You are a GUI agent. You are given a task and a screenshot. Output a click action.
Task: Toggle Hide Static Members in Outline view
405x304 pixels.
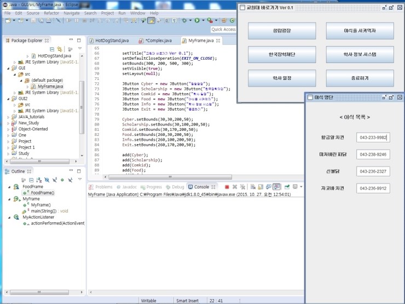[x=55, y=180]
